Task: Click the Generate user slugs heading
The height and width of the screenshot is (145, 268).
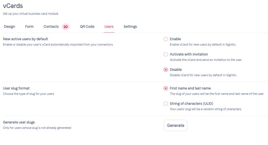Action: tap(19, 122)
